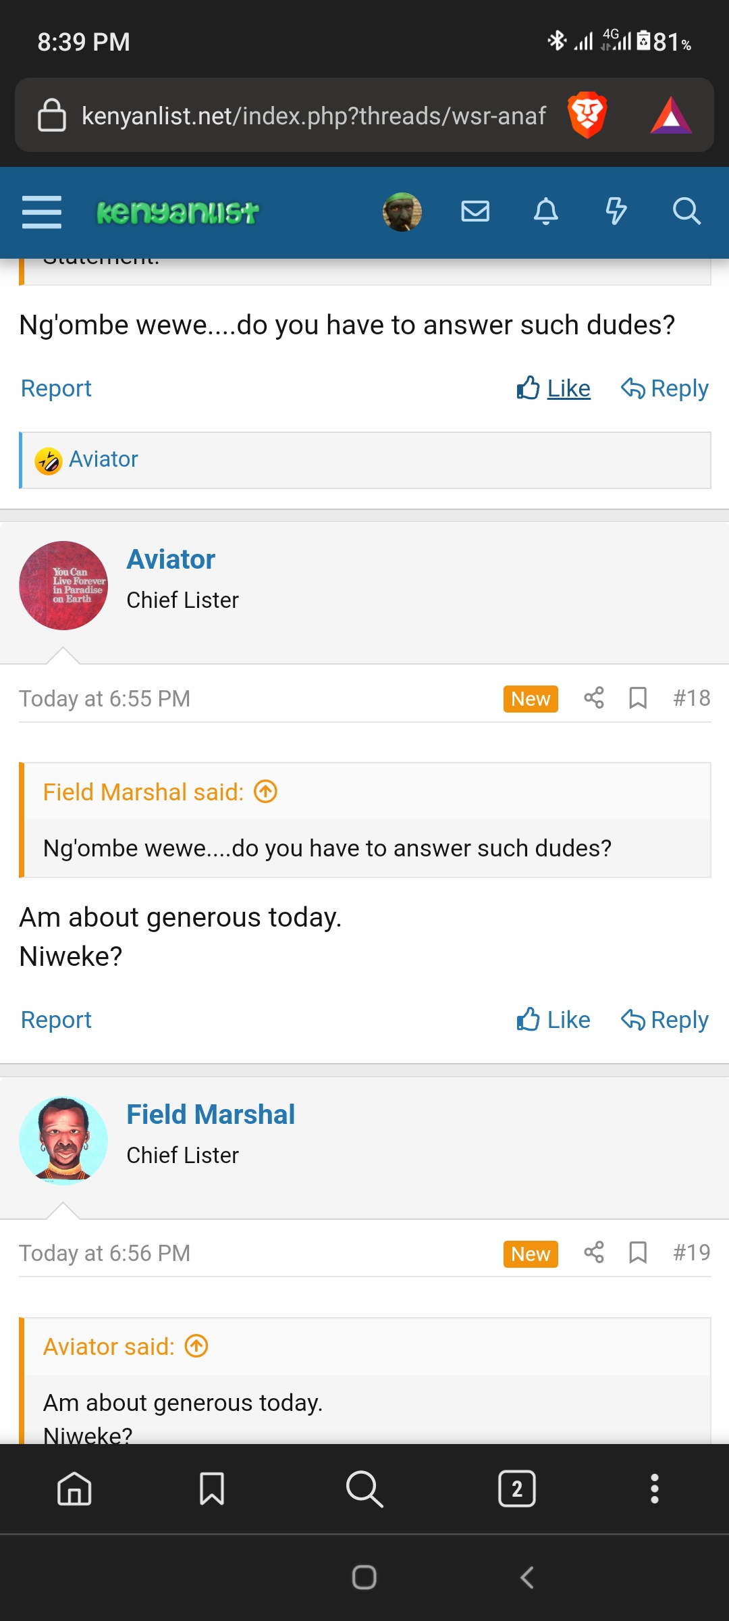The height and width of the screenshot is (1621, 729).
Task: Open the inbox envelope icon
Action: (475, 211)
